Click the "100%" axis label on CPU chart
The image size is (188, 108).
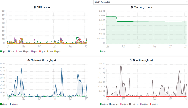(x=3, y=11)
